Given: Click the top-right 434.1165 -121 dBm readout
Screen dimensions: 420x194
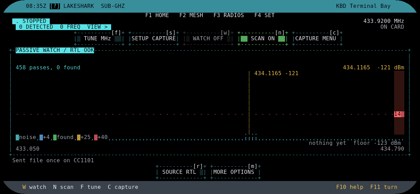Looking at the screenshot, I should 374,68.
